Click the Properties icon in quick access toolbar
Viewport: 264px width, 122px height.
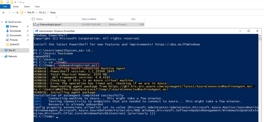point(8,2)
